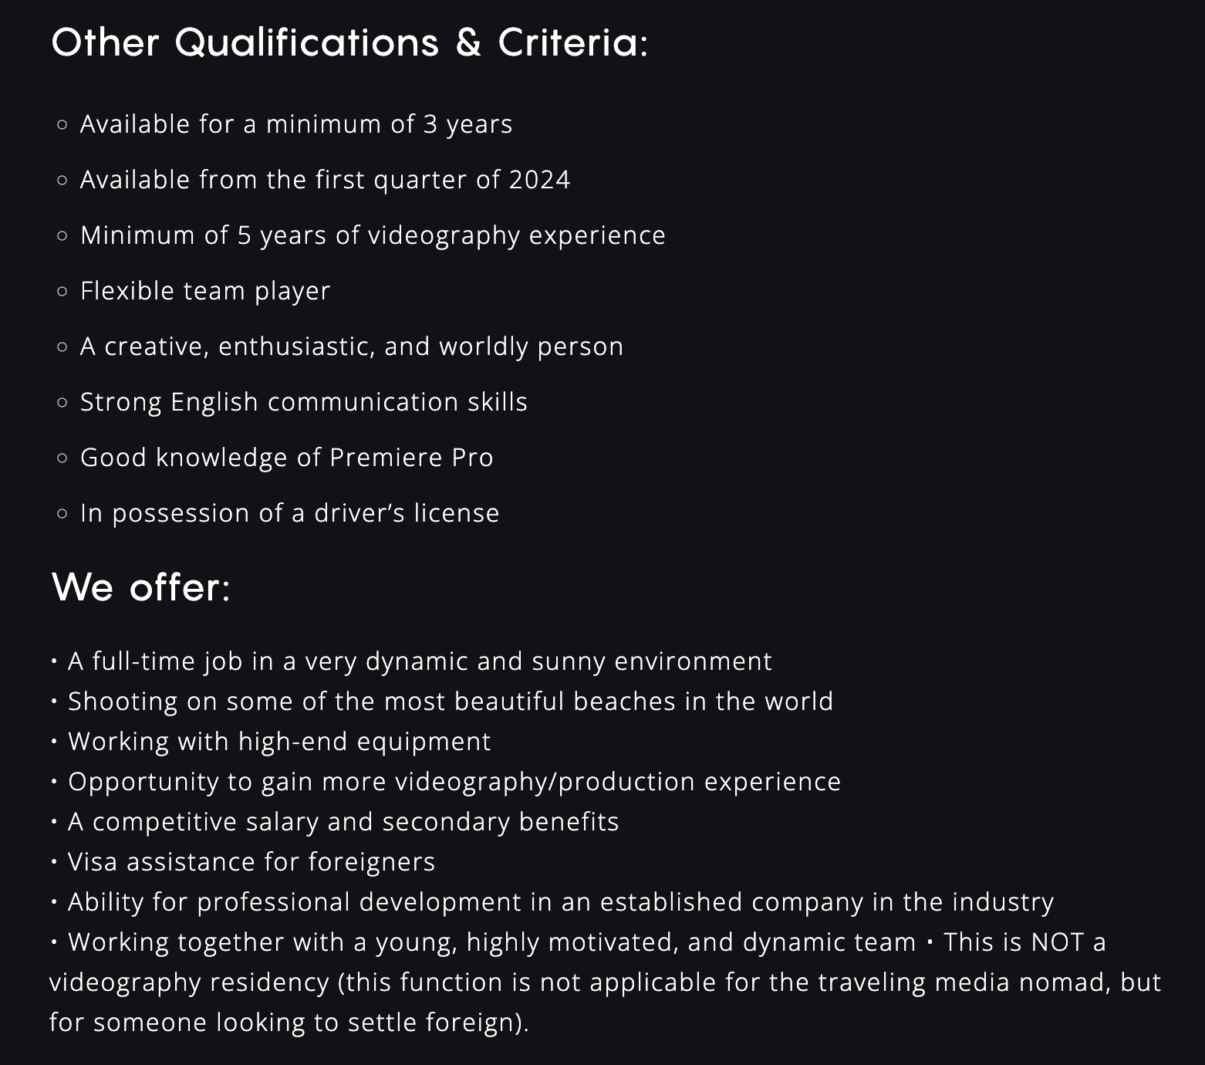
Task: Click 'In possession of a driver's license'
Action: coord(290,513)
